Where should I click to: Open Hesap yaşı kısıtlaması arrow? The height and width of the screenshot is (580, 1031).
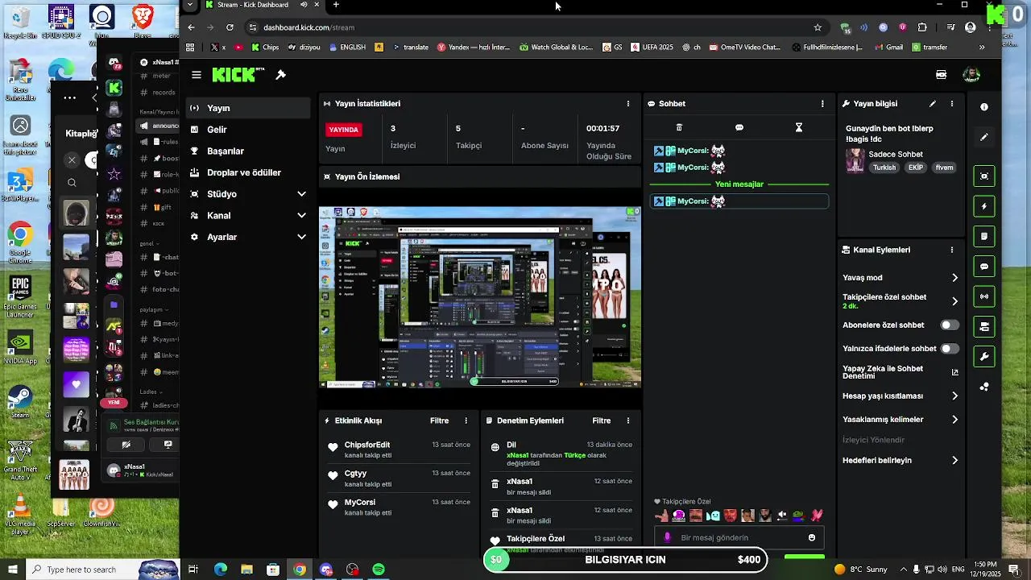[x=955, y=396]
